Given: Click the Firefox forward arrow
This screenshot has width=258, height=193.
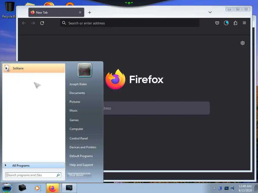Looking at the screenshot, I should tap(33, 23).
